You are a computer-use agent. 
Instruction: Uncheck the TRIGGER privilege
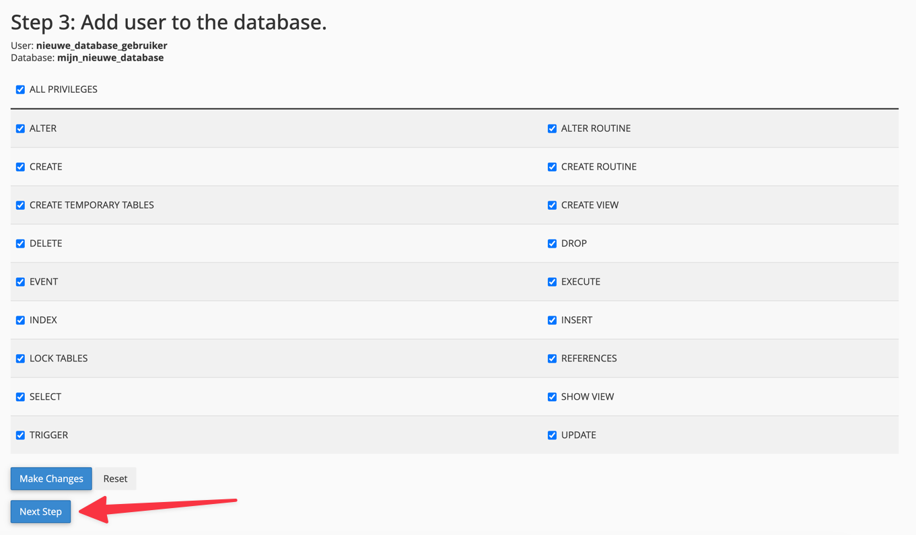(20, 435)
